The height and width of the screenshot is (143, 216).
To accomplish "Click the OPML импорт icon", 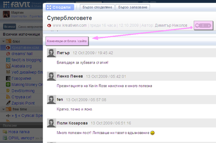I will tap(5, 138).
